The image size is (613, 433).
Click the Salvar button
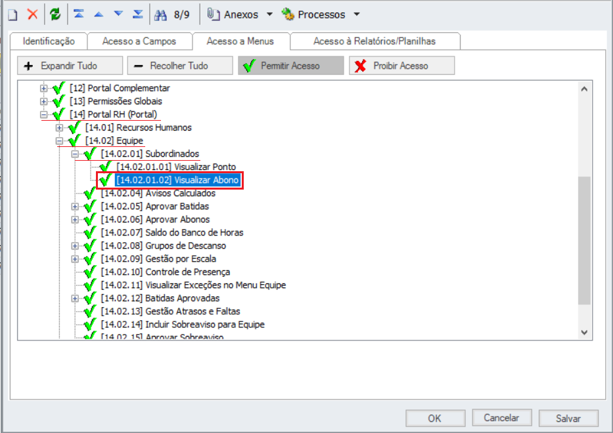pos(568,418)
